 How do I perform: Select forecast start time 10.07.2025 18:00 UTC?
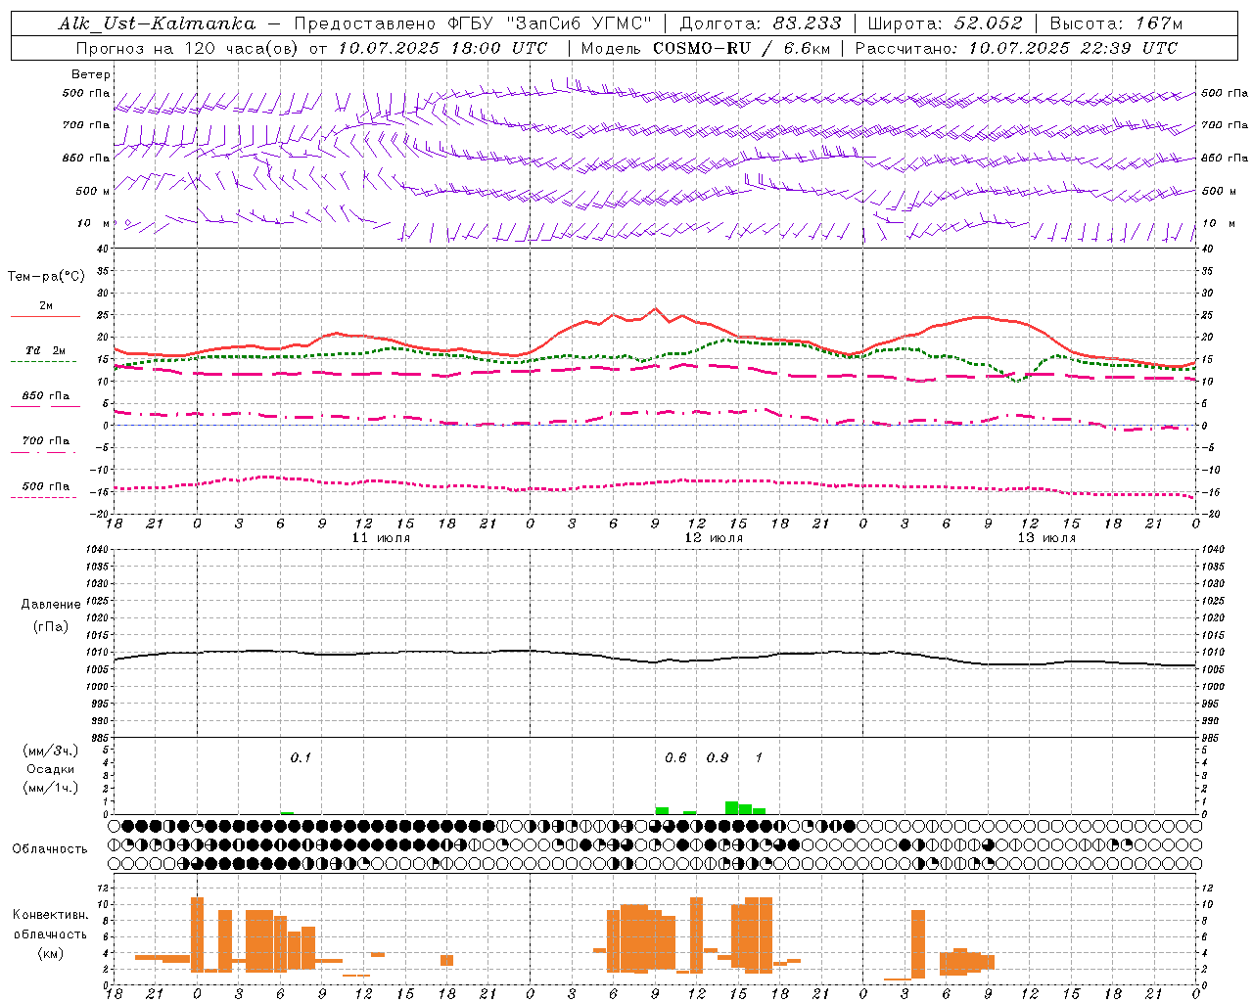[x=442, y=48]
